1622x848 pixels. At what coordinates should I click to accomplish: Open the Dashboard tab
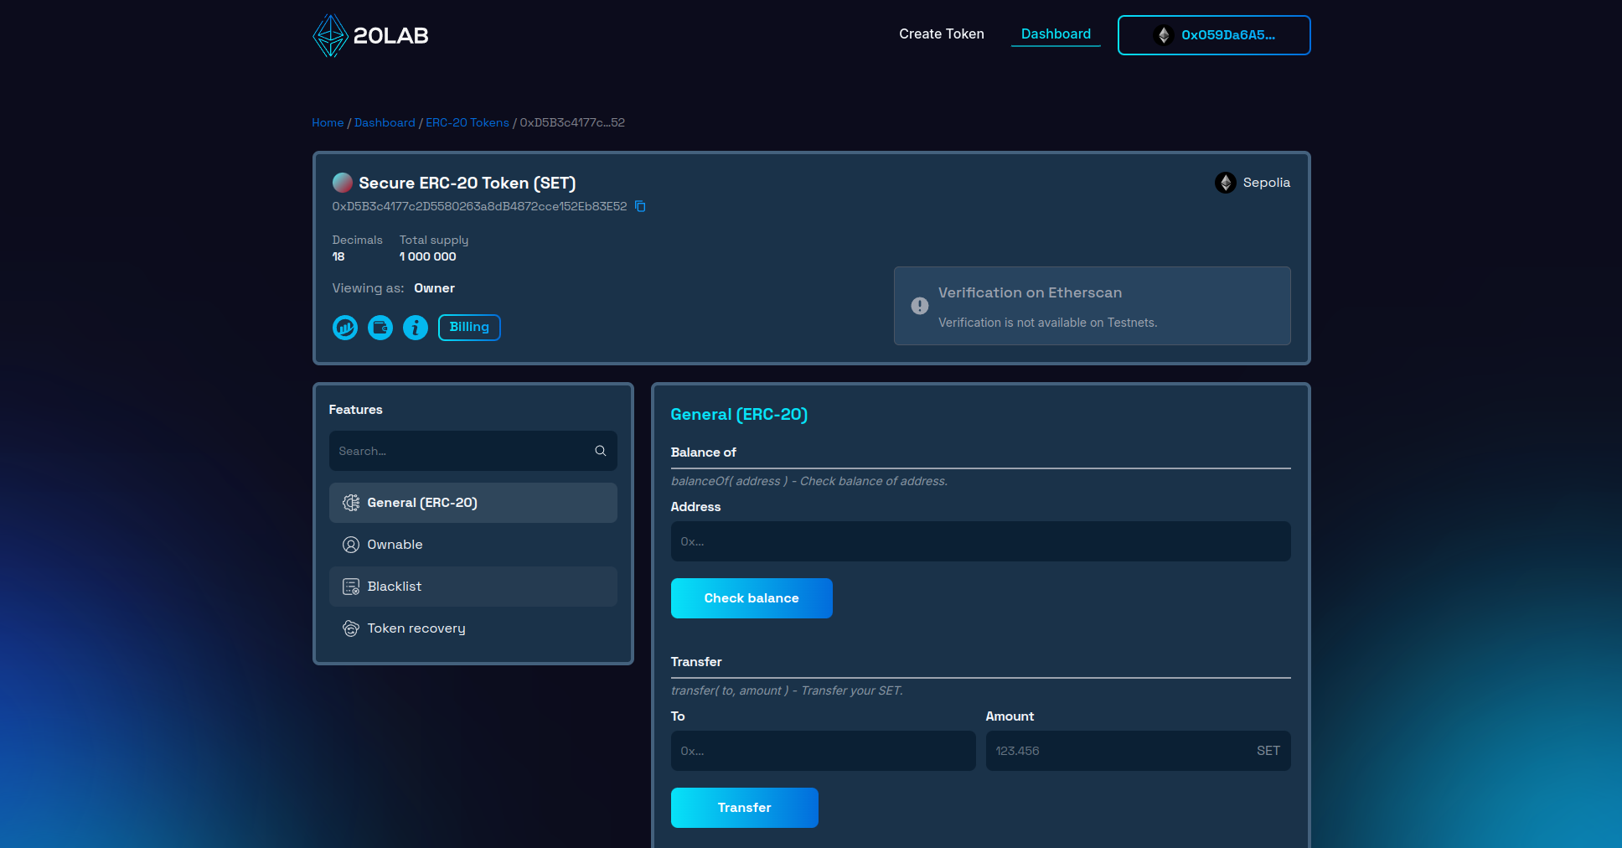(1056, 34)
